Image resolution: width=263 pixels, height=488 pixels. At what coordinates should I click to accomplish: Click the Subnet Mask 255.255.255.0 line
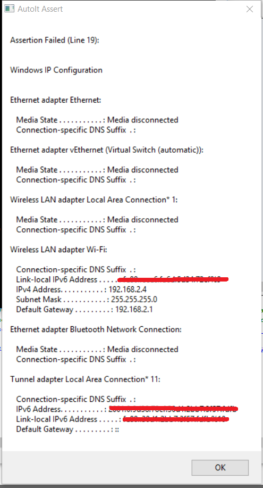point(87,300)
